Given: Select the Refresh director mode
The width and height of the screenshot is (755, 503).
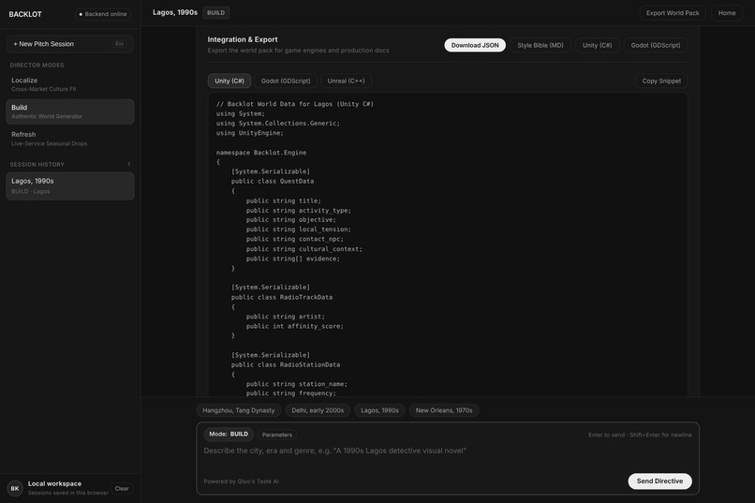Looking at the screenshot, I should 70,139.
